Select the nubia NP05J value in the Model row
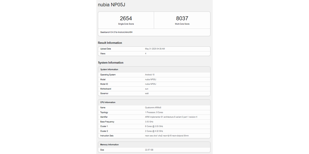Screen dimensions: 309x154 (x=151, y=79)
